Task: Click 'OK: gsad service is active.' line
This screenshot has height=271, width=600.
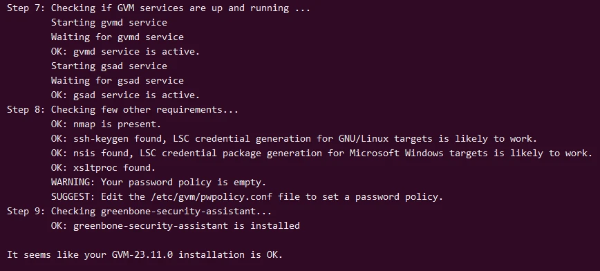Action: pos(126,95)
